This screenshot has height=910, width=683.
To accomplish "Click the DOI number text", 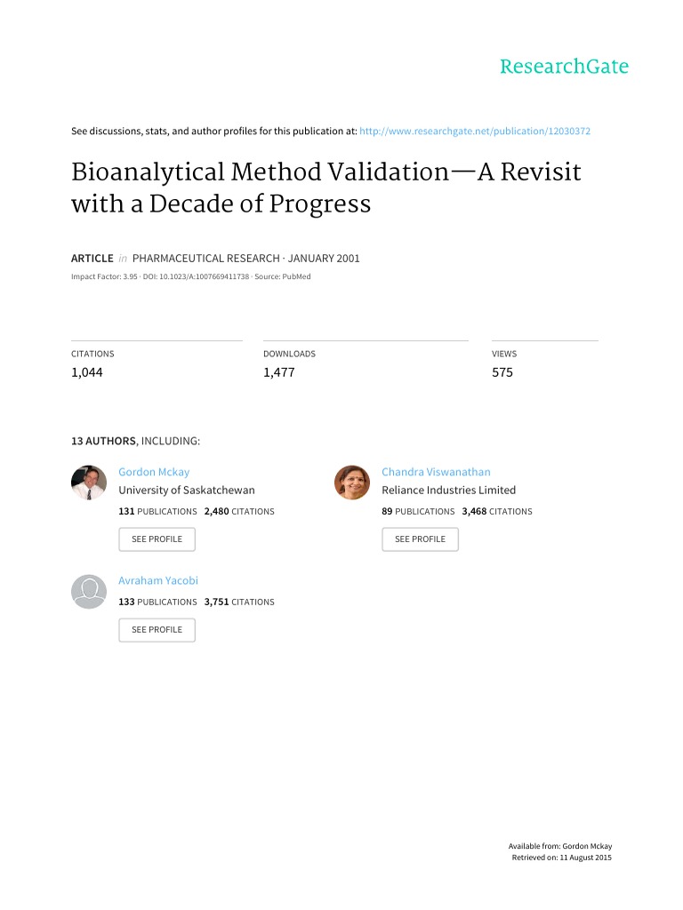I will coord(196,277).
